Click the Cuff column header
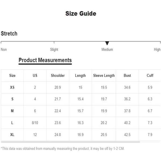Image resolution: width=161 pixels, height=161 pixels. coord(150,76)
